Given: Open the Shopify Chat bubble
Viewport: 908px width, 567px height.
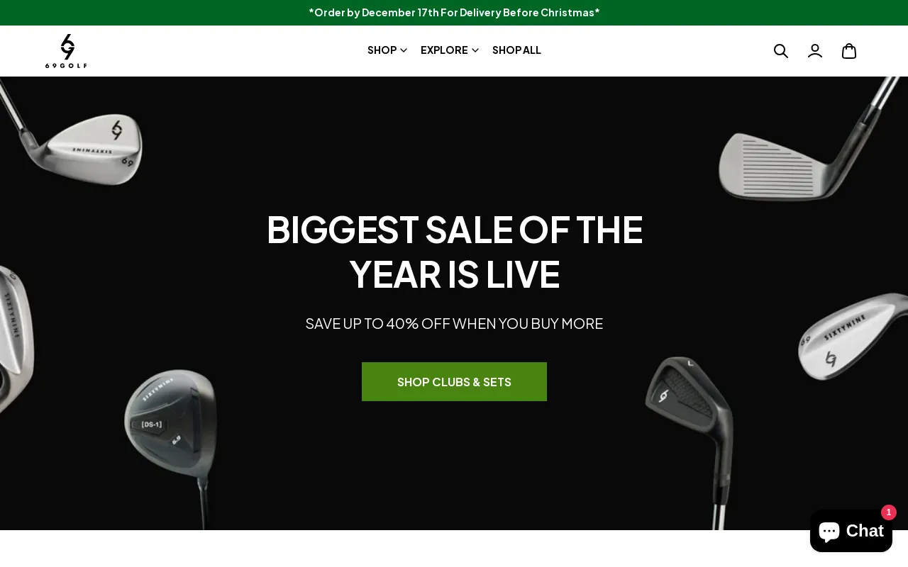Looking at the screenshot, I should (x=851, y=531).
